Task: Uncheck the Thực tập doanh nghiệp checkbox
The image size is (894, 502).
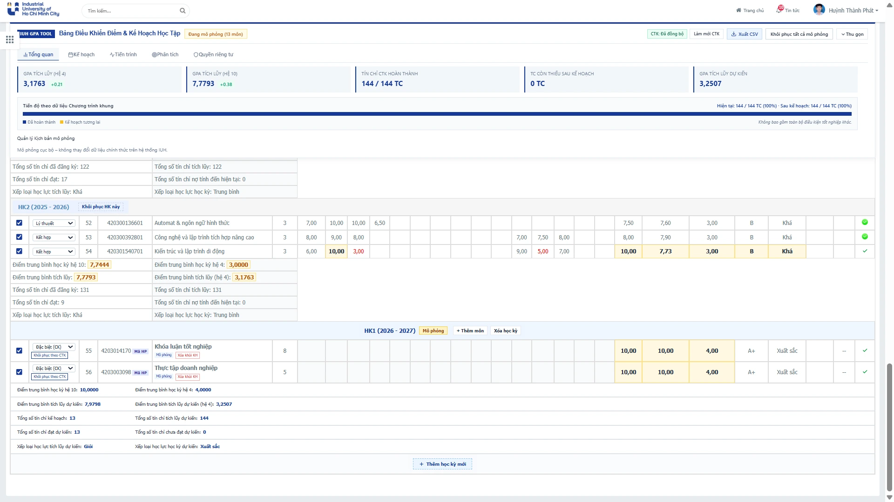Action: pos(19,372)
